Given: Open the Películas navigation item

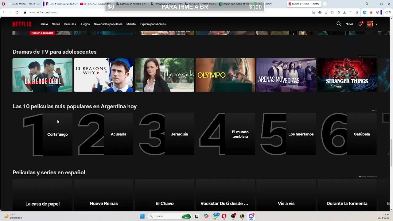Looking at the screenshot, I should [x=70, y=24].
